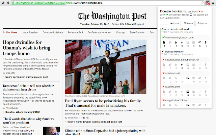Screen dimensions: 216x135
Task: Switch edition to Regional
Action: (x=139, y=24)
